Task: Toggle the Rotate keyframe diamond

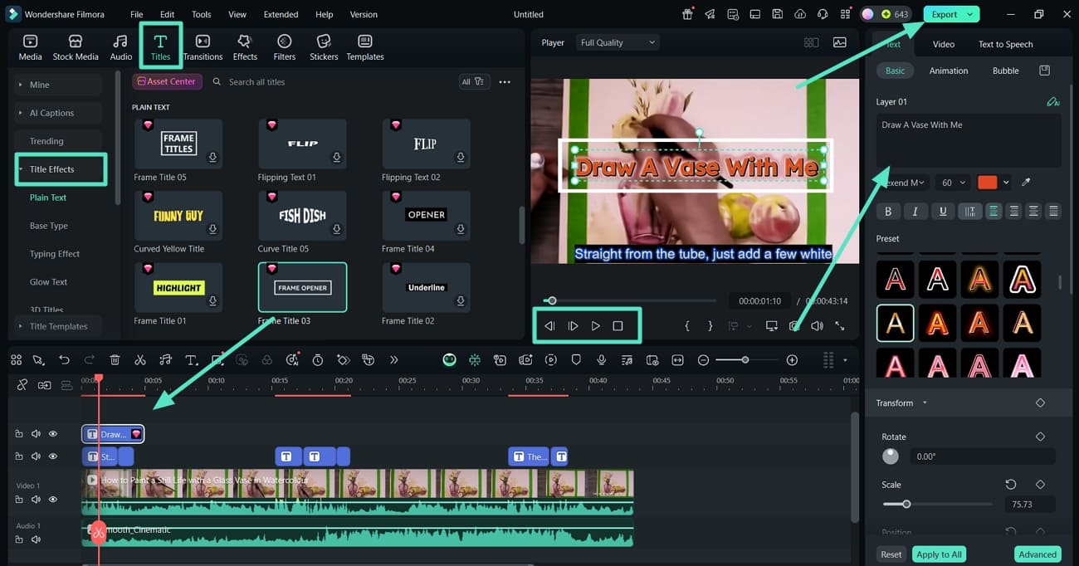Action: coord(1040,437)
